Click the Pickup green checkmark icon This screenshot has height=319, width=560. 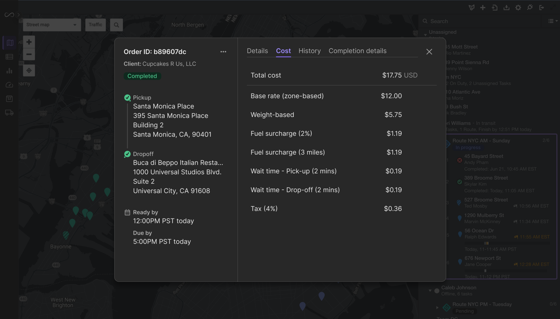(x=127, y=98)
